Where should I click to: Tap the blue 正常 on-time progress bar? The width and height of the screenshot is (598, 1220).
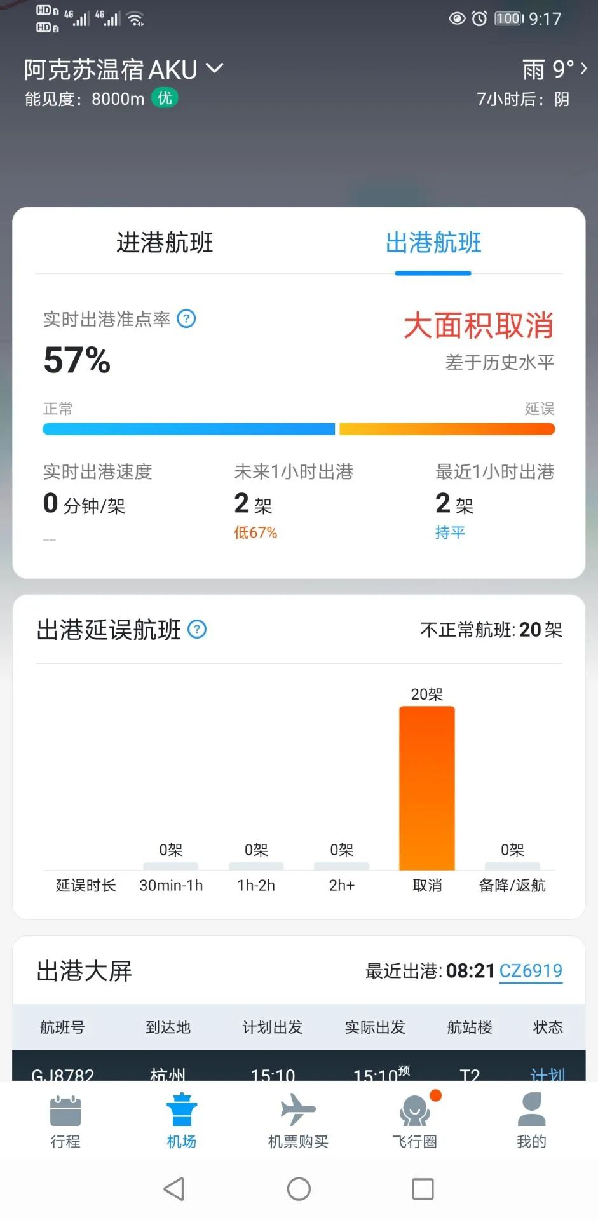(x=188, y=430)
